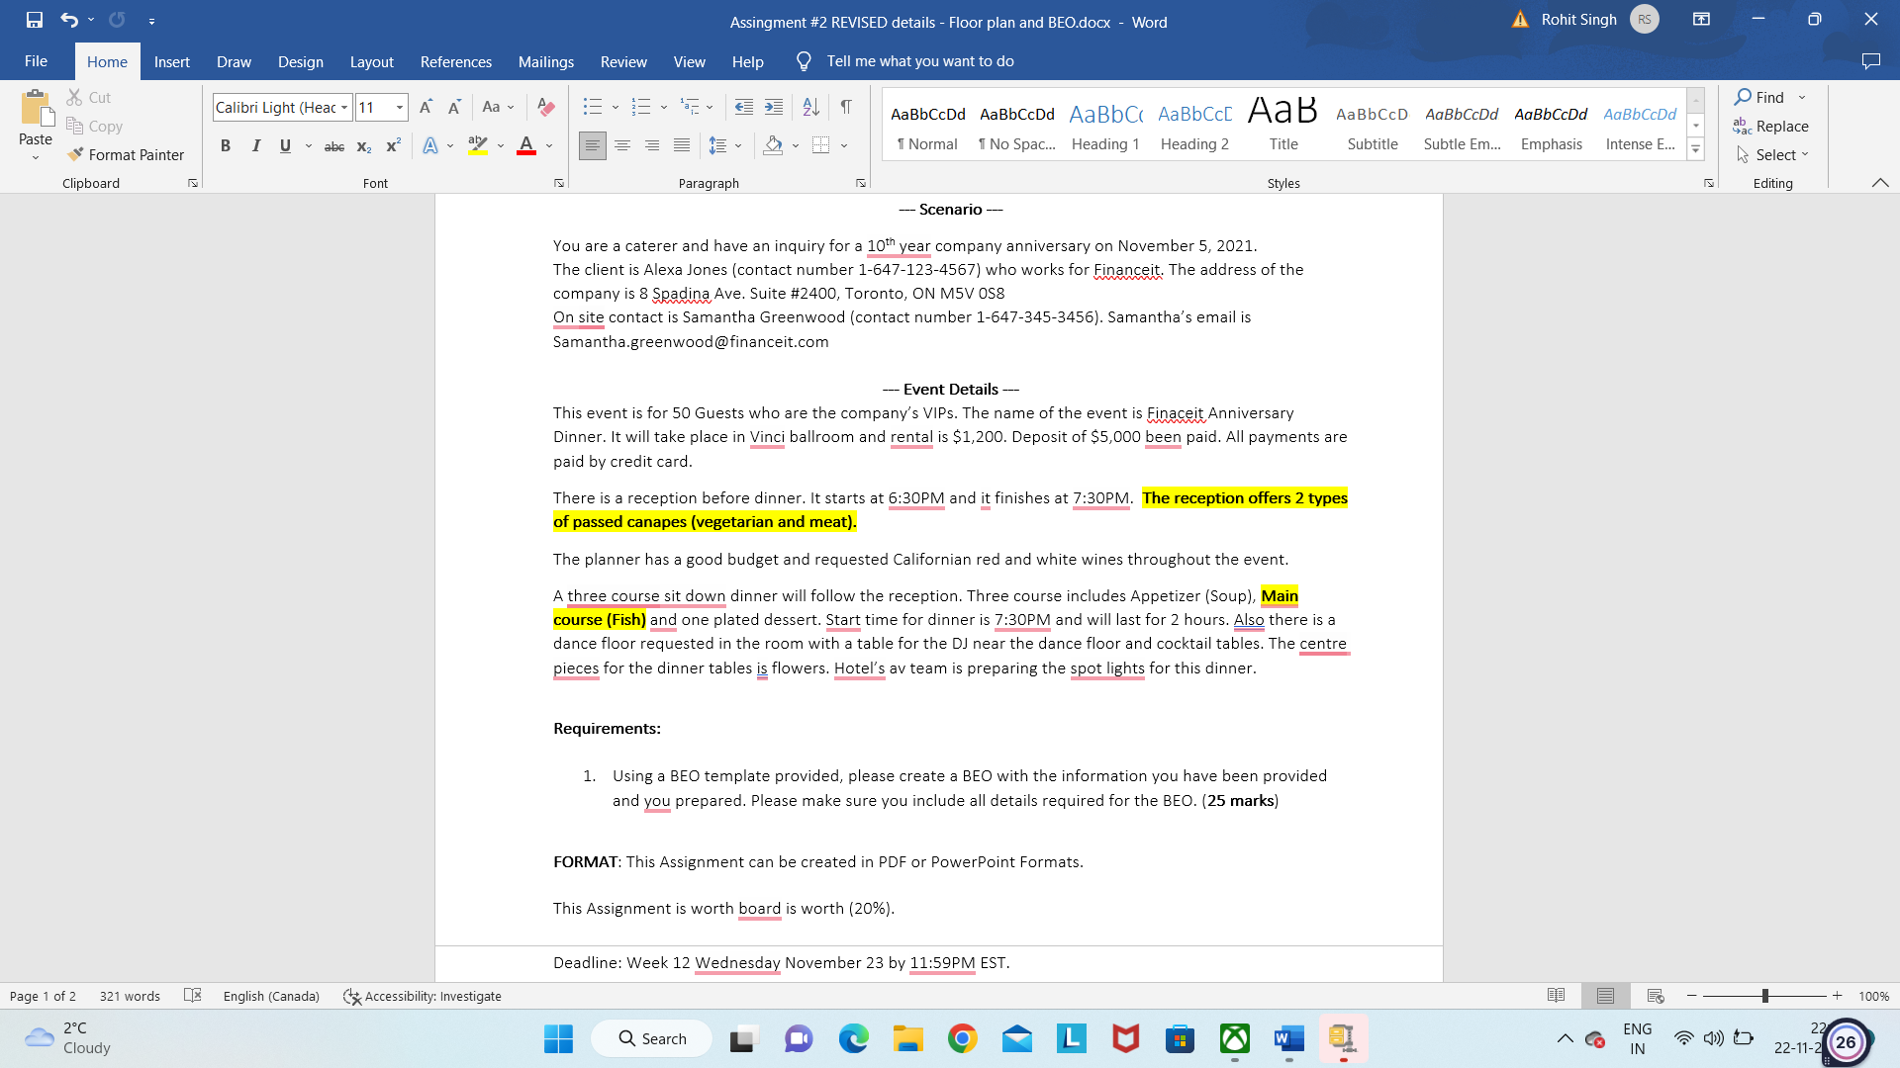Toggle Underline formatting
This screenshot has width=1900, height=1068.
pos(285,145)
